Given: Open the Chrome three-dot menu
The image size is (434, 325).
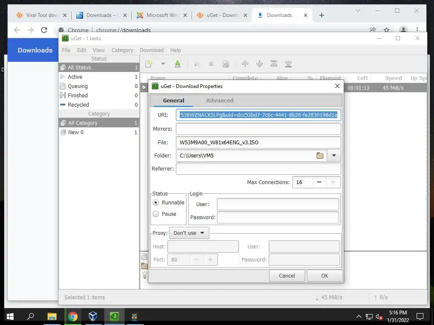Looking at the screenshot, I should coord(417,30).
